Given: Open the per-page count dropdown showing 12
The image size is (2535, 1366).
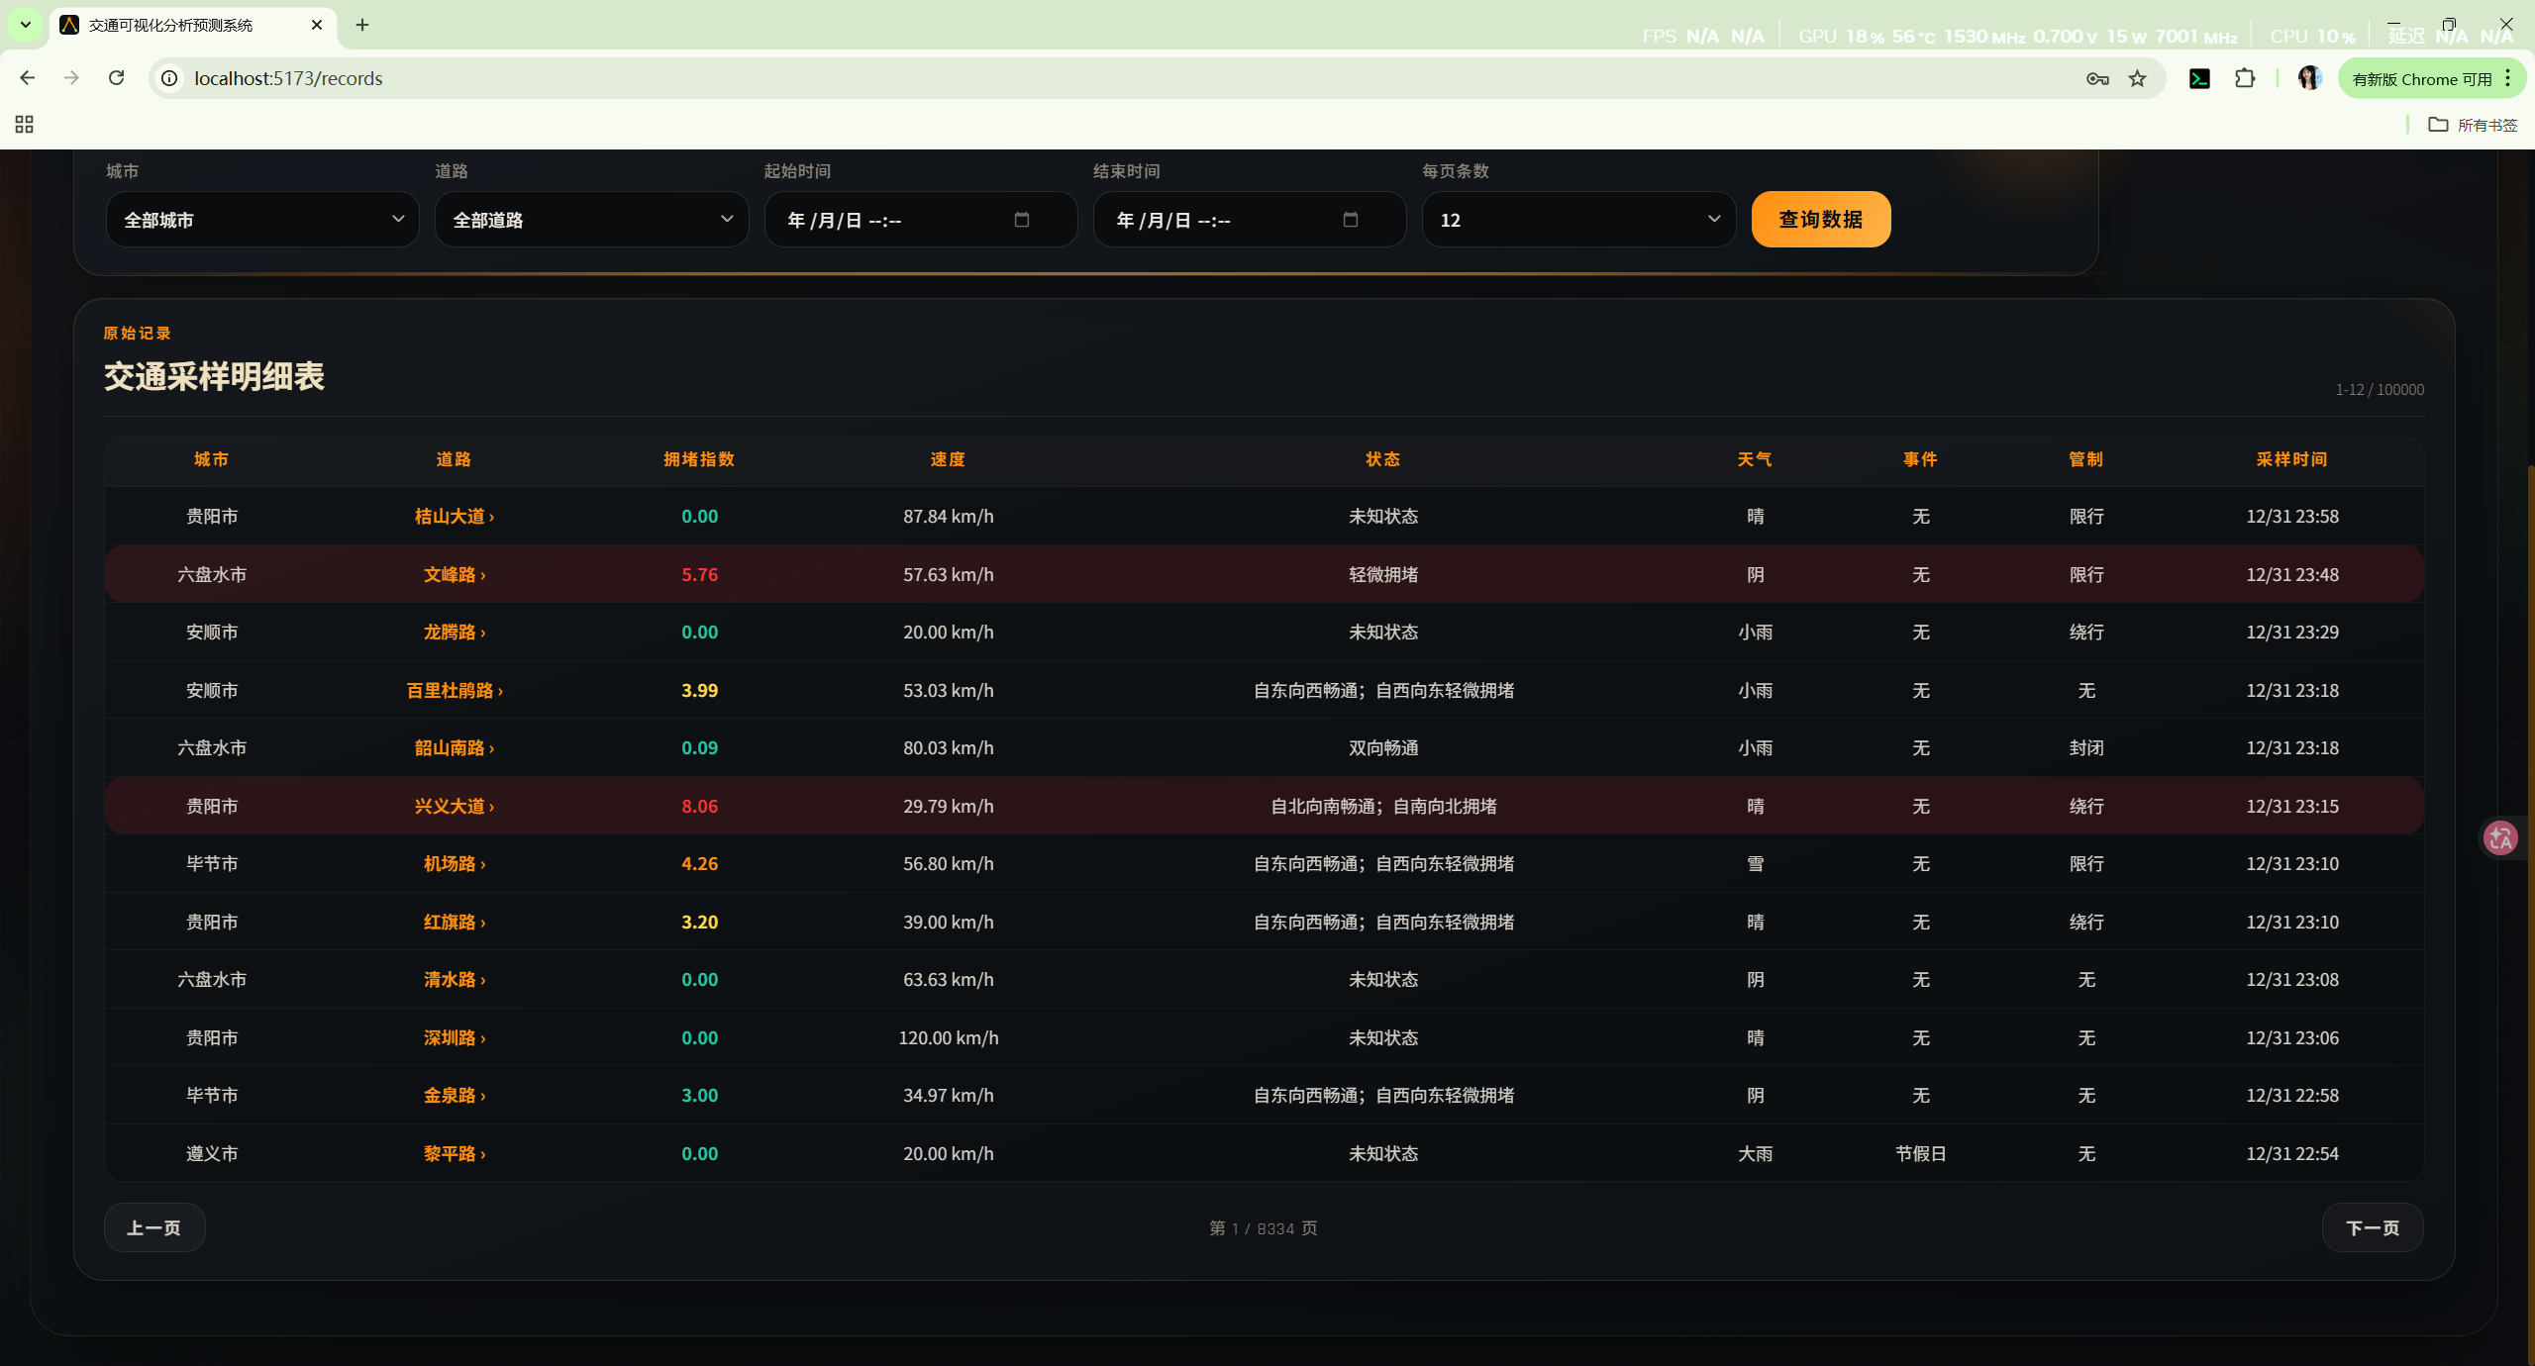Looking at the screenshot, I should click(1578, 220).
